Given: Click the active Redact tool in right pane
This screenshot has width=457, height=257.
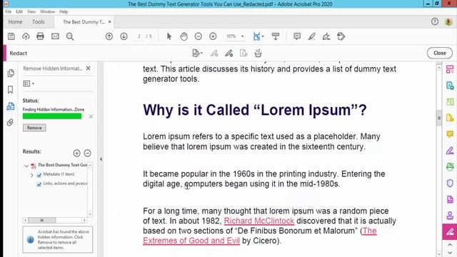Looking at the screenshot, I should pyautogui.click(x=450, y=231).
